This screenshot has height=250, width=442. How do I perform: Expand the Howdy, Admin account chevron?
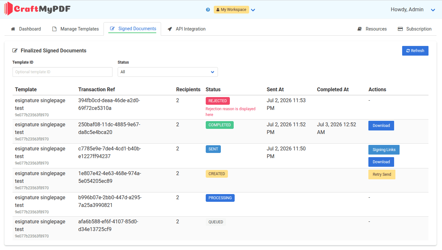click(x=433, y=10)
